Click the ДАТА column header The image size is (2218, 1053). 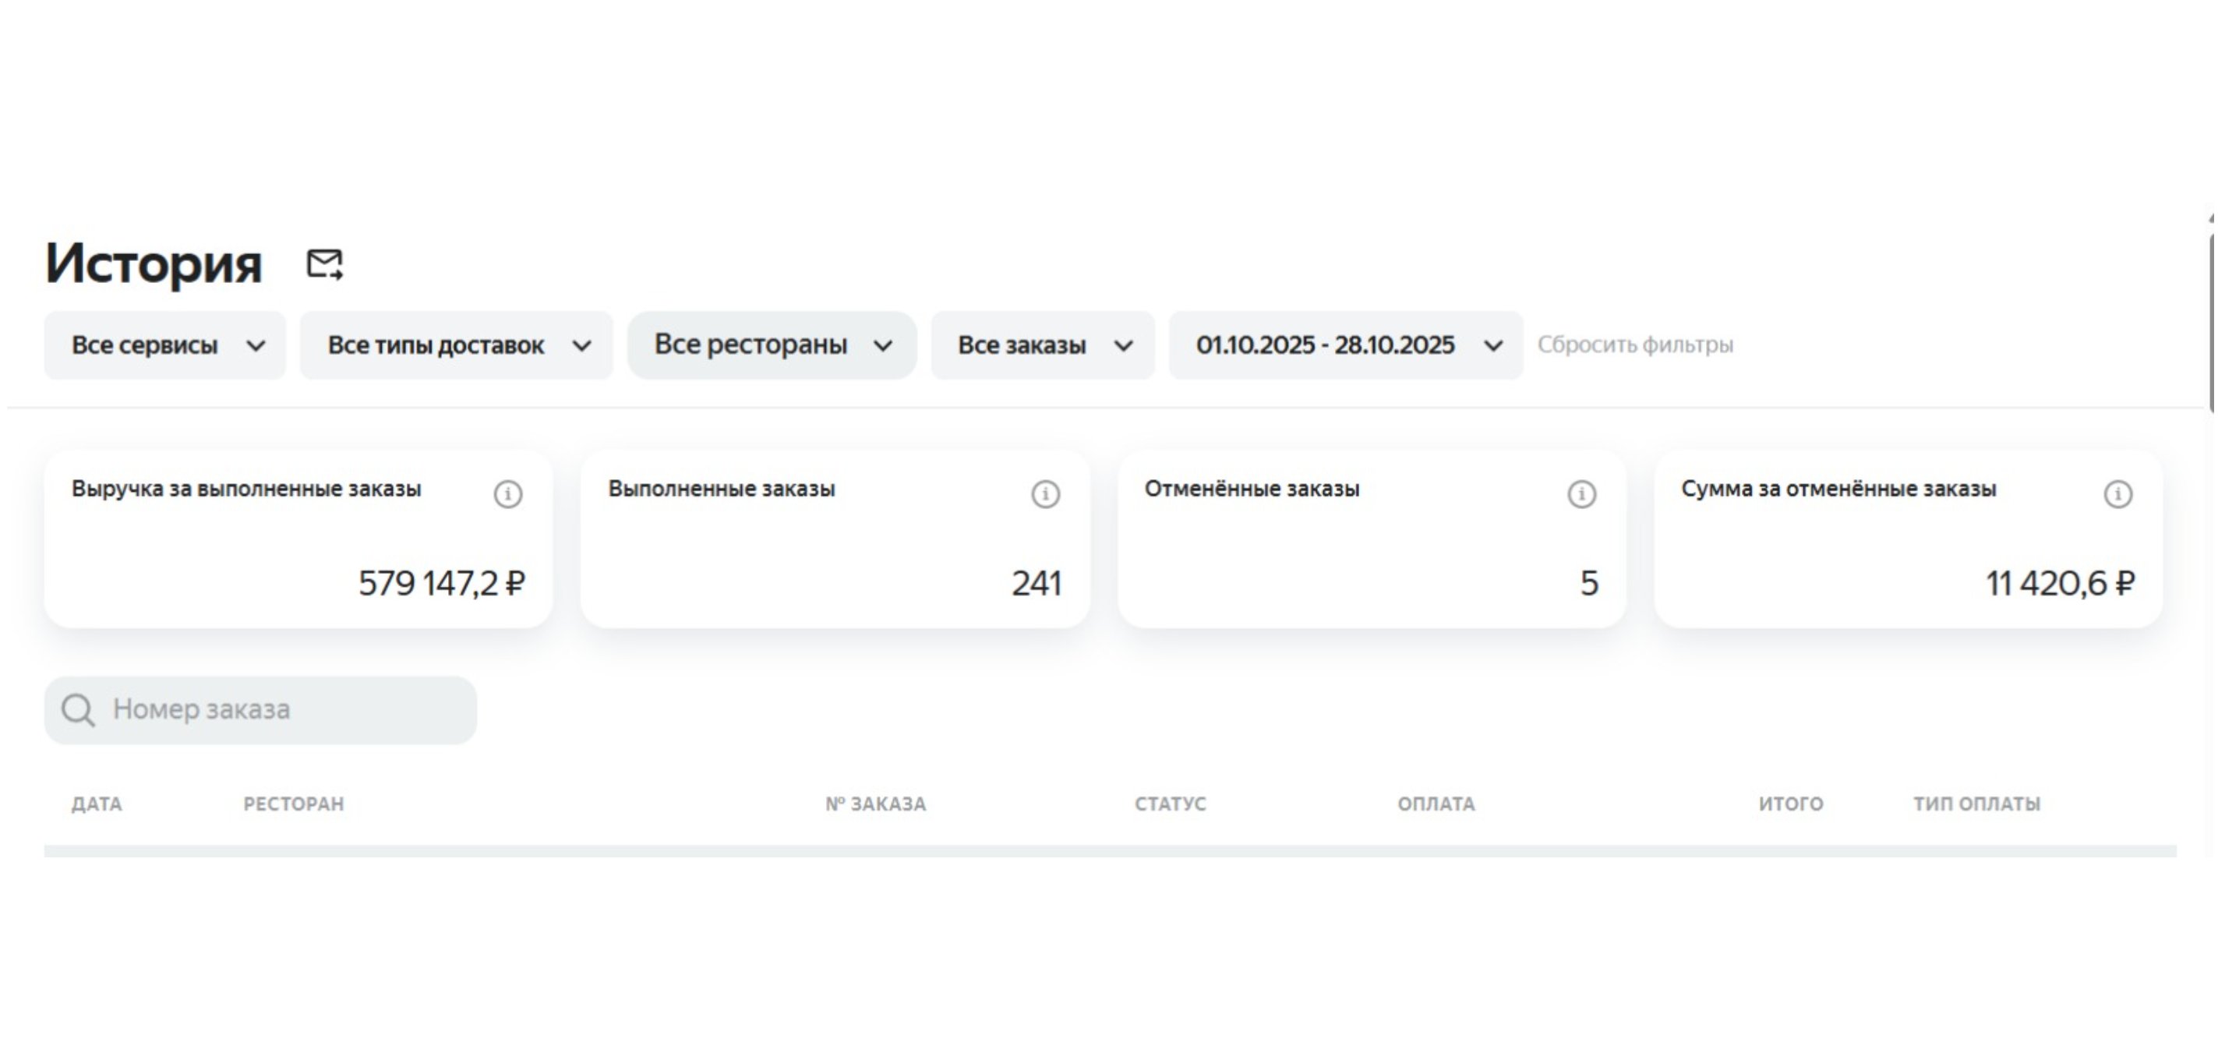tap(97, 804)
